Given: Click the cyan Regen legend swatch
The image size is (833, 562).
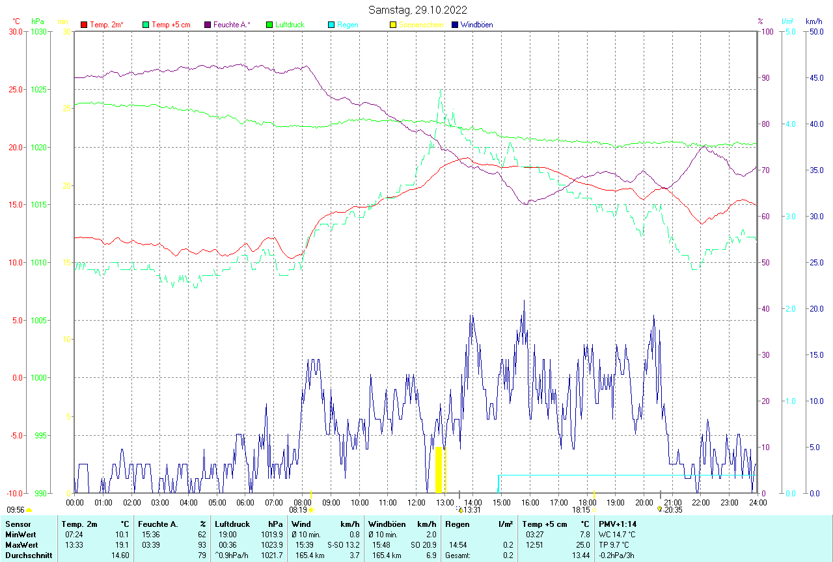Looking at the screenshot, I should coord(331,25).
